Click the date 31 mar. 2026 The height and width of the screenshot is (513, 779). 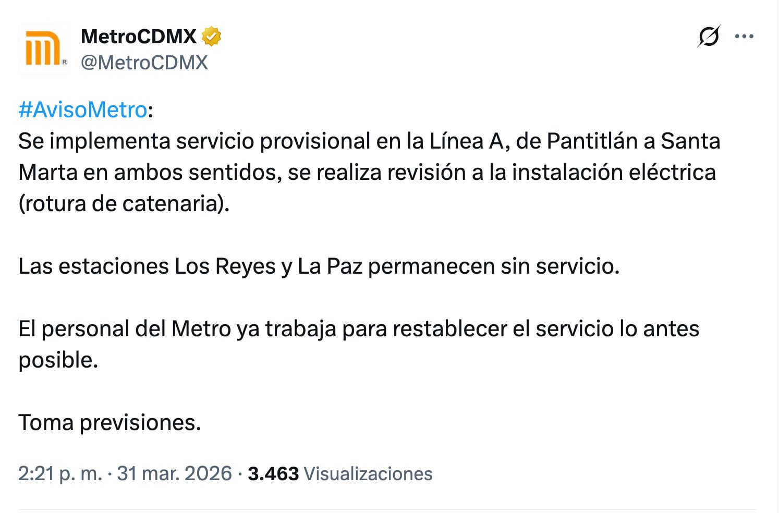(173, 474)
